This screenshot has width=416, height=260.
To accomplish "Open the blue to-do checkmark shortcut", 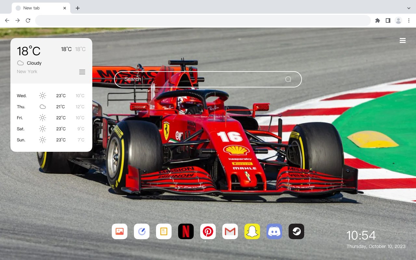I will click(x=142, y=231).
